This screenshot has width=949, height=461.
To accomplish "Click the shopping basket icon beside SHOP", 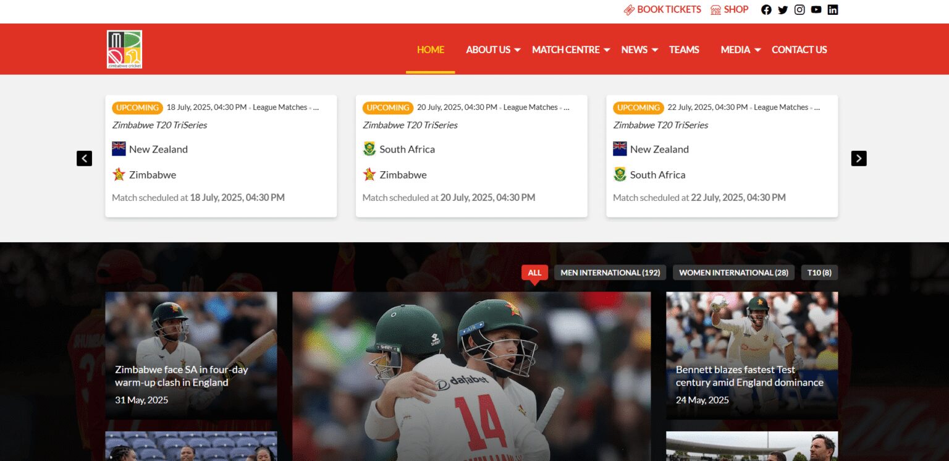I will pyautogui.click(x=715, y=9).
